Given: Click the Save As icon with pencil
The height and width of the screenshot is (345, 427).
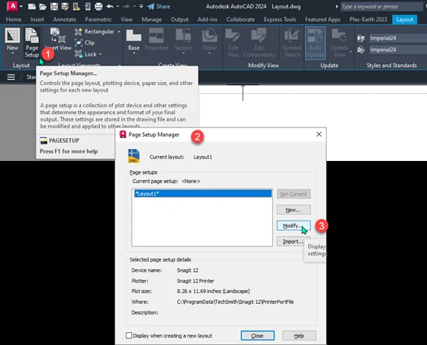Looking at the screenshot, I should pos(65,6).
